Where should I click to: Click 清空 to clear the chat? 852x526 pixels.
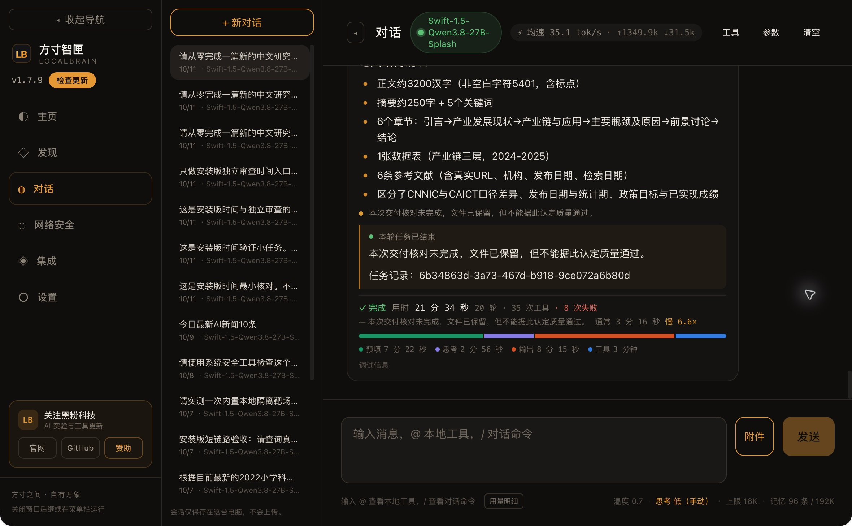pyautogui.click(x=812, y=33)
